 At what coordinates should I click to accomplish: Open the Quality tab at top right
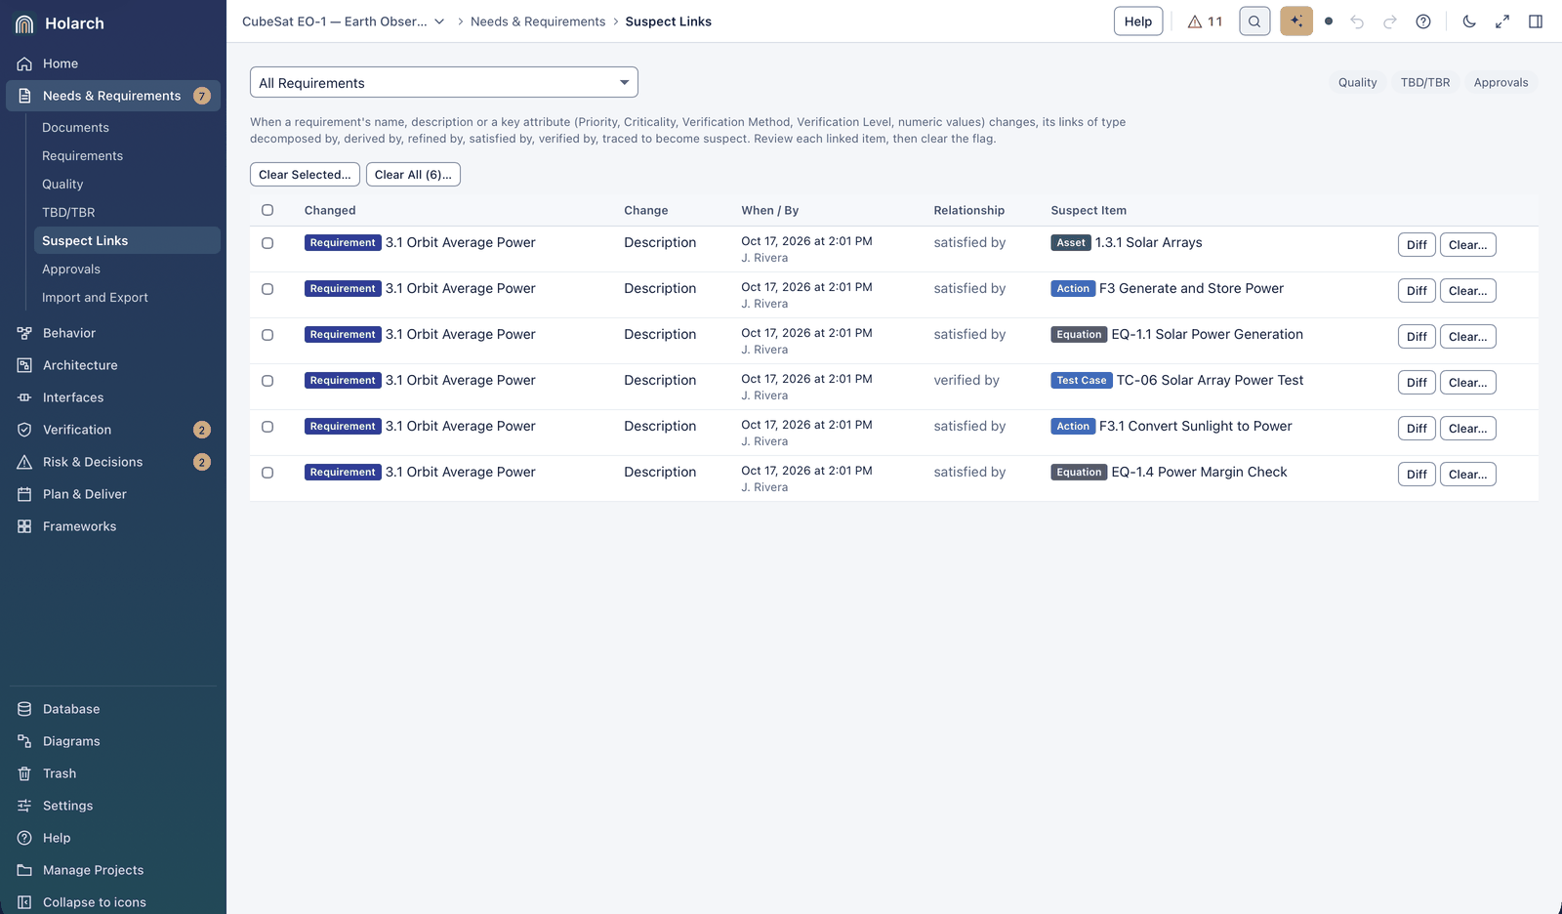click(1357, 82)
